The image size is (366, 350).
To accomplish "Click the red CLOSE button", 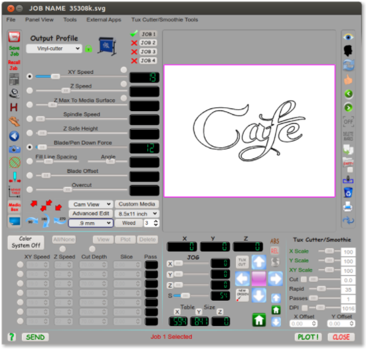I will click(x=341, y=337).
